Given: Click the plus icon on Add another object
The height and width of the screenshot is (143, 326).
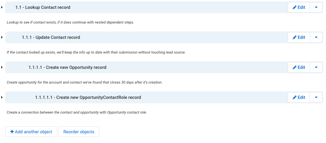Looking at the screenshot, I should 12,132.
